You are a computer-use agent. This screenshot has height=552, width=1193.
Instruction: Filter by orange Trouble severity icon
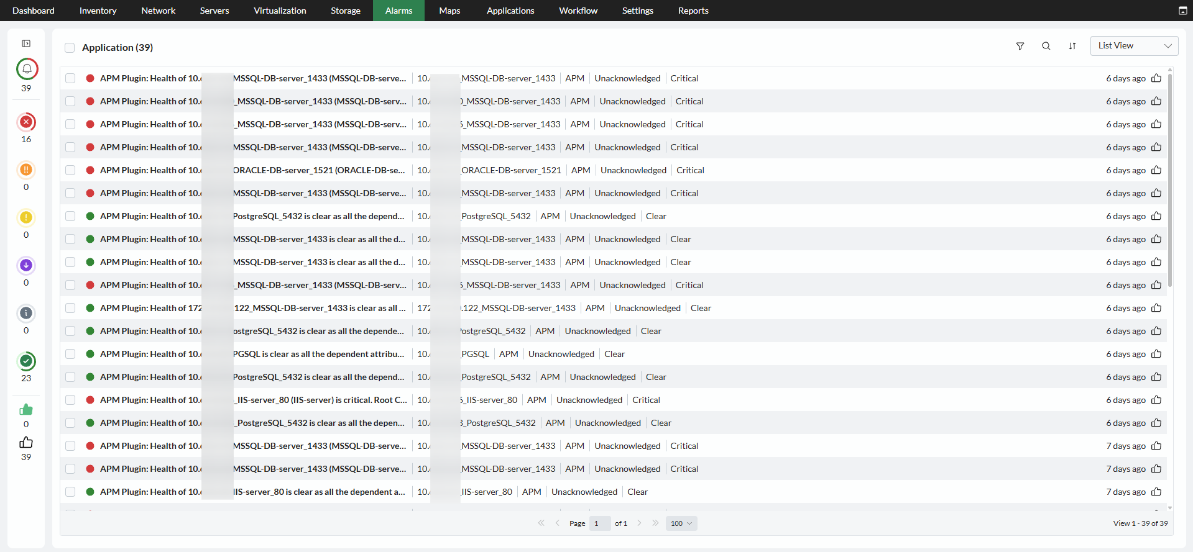pos(26,170)
